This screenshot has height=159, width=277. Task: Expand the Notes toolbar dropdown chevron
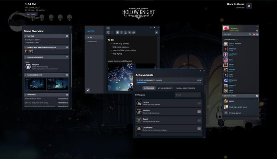coord(157,33)
